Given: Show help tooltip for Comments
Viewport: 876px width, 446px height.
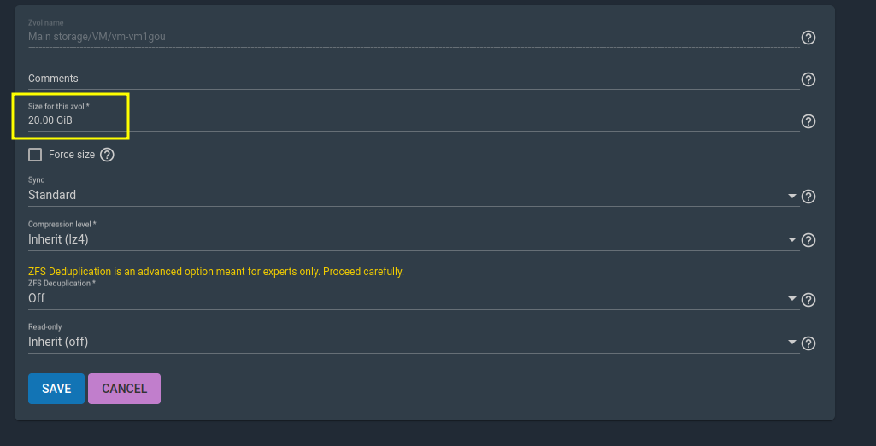Looking at the screenshot, I should [808, 79].
